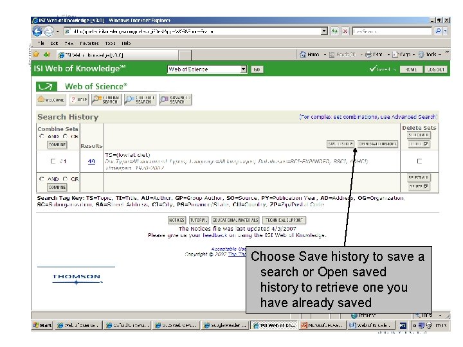Click the Open Saved History button
This screenshot has height=347, width=463.
pyautogui.click(x=377, y=144)
